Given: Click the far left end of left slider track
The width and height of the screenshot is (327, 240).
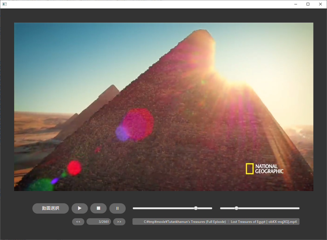Looking at the screenshot, I should pyautogui.click(x=134, y=208).
